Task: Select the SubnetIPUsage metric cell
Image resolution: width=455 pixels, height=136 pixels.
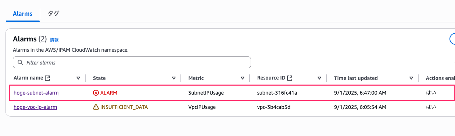Action: pos(206,93)
